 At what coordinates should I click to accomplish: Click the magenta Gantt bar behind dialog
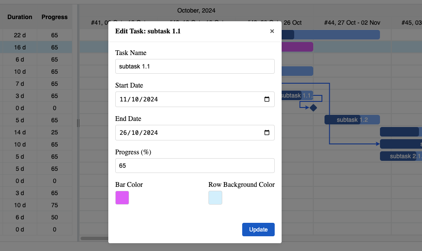click(297, 47)
